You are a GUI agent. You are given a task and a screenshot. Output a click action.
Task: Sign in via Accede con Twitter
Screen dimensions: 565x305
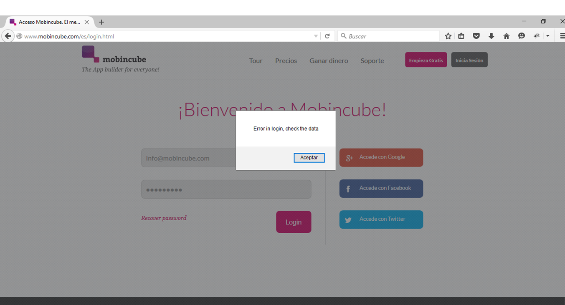click(381, 219)
